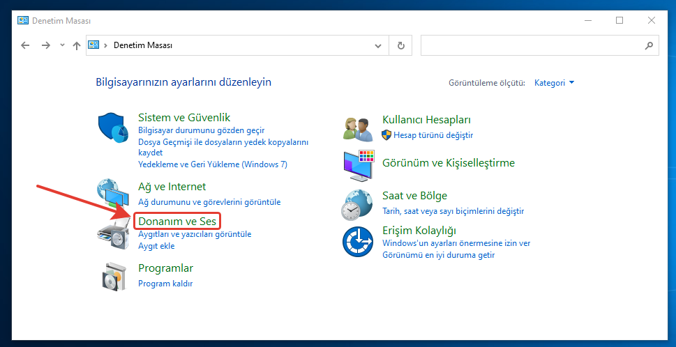Screen dimensions: 676x347
Task: Click Denetim Masası in address breadcrumb
Action: click(142, 45)
